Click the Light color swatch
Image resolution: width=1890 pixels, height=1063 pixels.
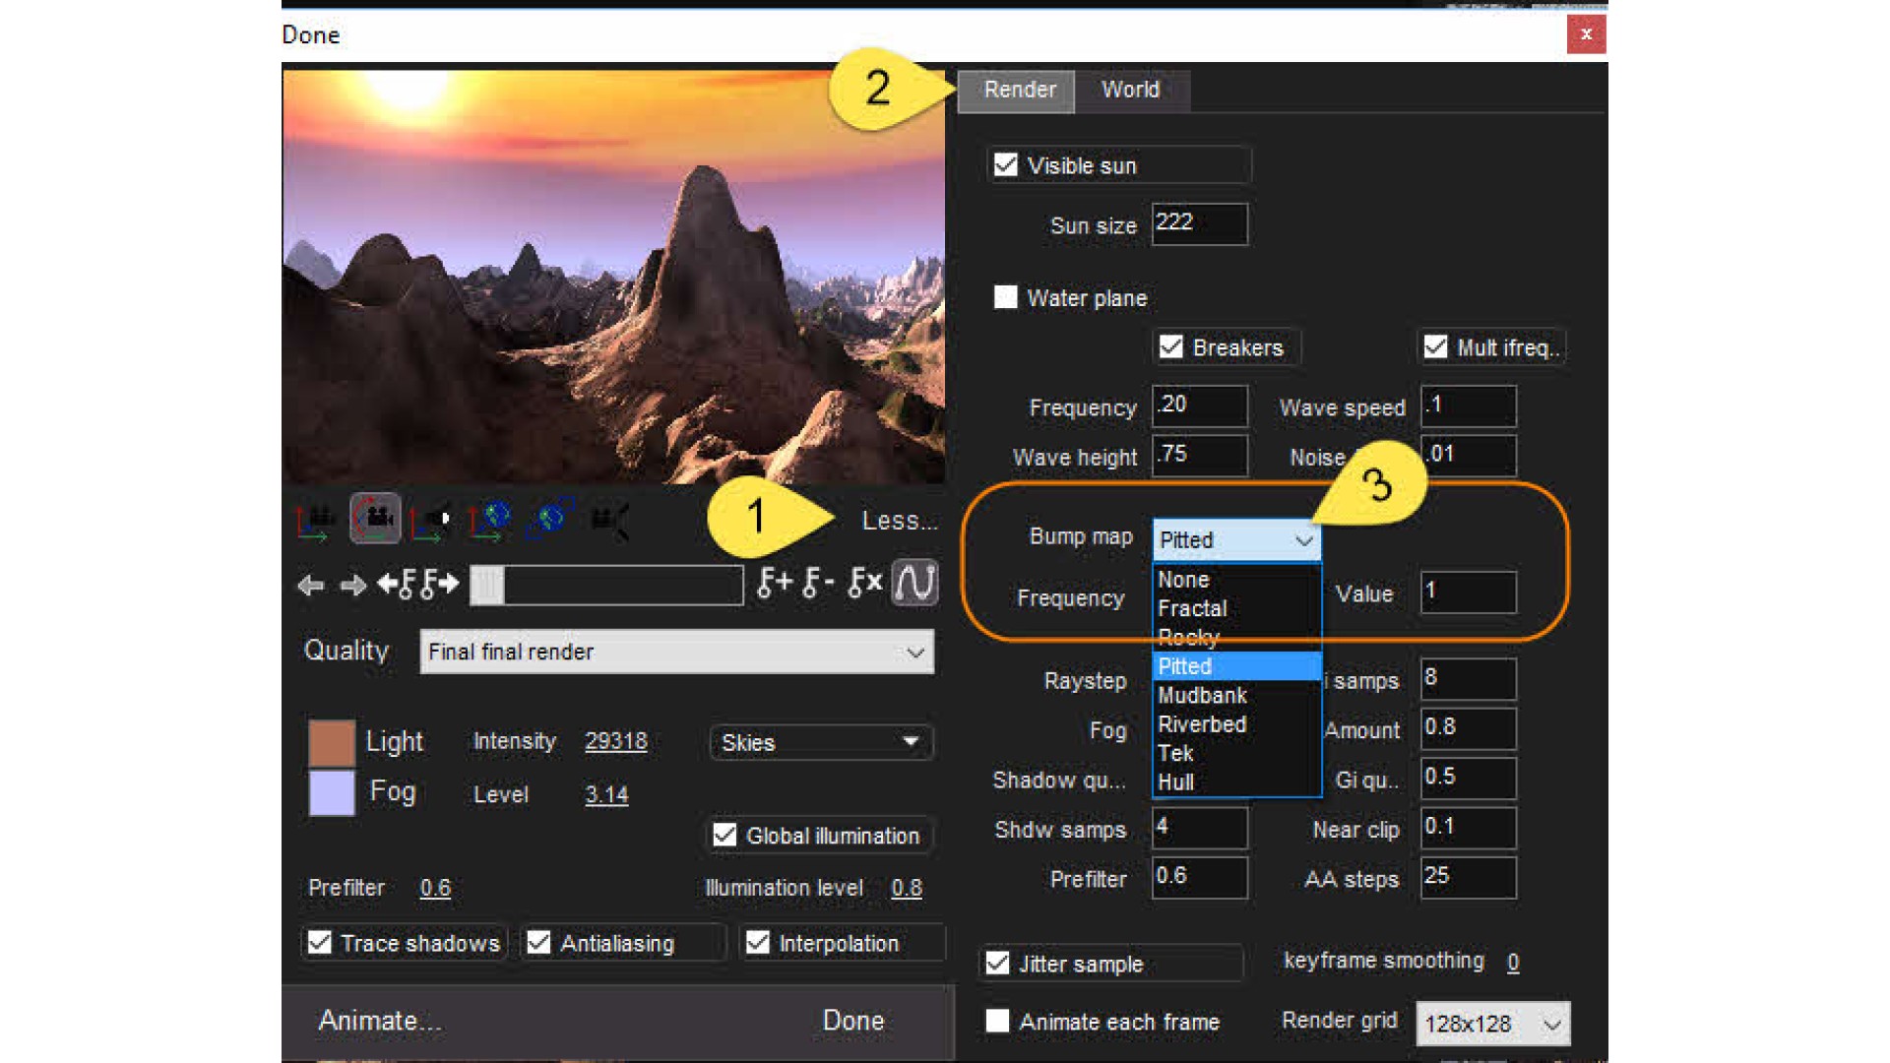click(x=332, y=742)
